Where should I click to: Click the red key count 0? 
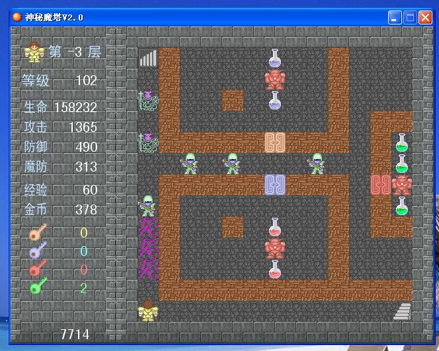84,269
